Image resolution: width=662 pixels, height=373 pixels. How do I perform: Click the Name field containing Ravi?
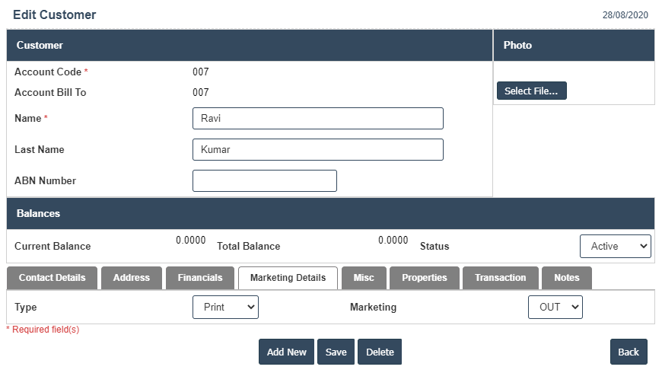[x=317, y=118]
